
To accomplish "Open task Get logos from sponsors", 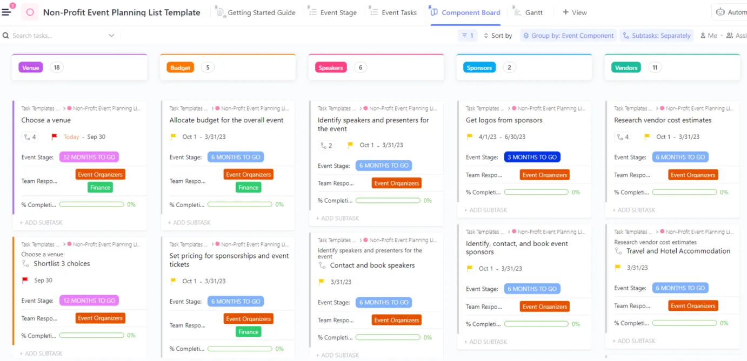I will tap(504, 120).
